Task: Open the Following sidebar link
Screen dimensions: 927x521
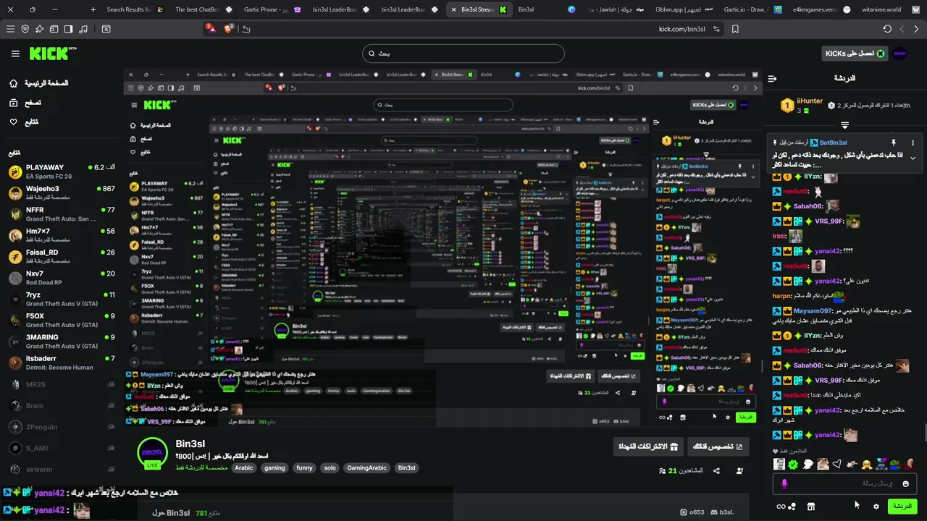Action: click(x=24, y=122)
